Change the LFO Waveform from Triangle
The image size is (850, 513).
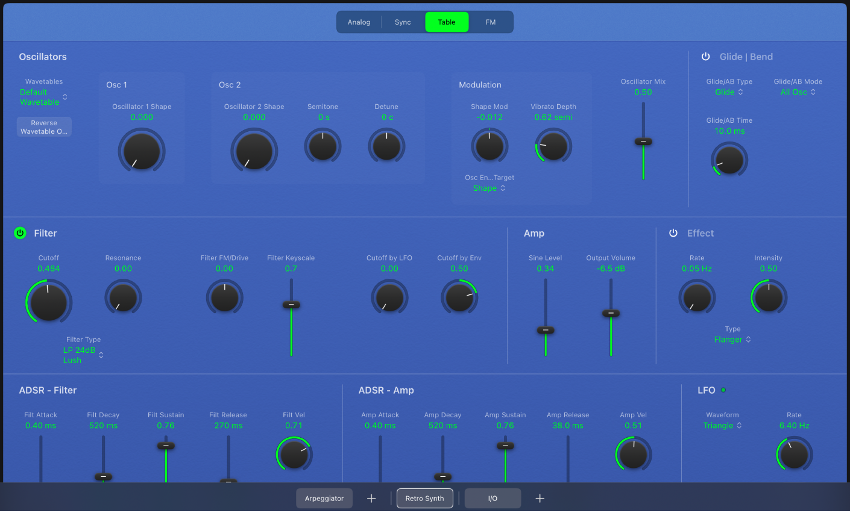(722, 425)
